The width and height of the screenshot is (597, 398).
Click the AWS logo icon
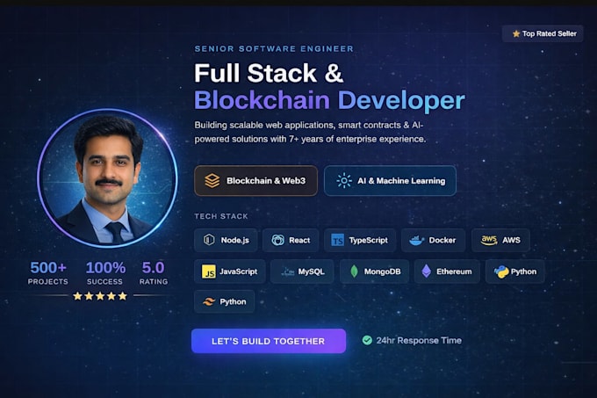pyautogui.click(x=489, y=240)
